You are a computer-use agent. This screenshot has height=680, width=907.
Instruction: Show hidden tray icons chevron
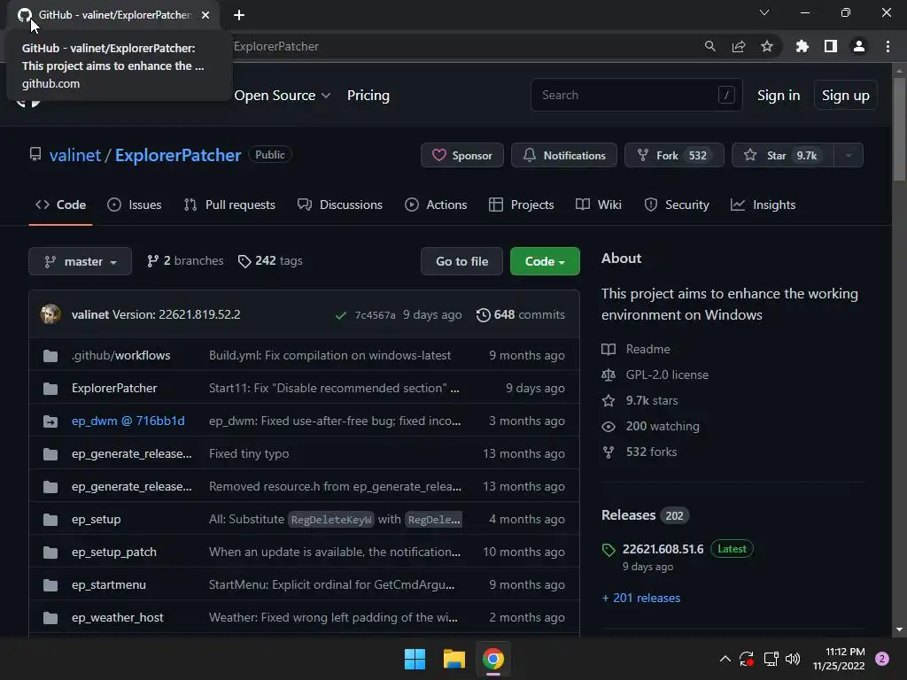(725, 659)
